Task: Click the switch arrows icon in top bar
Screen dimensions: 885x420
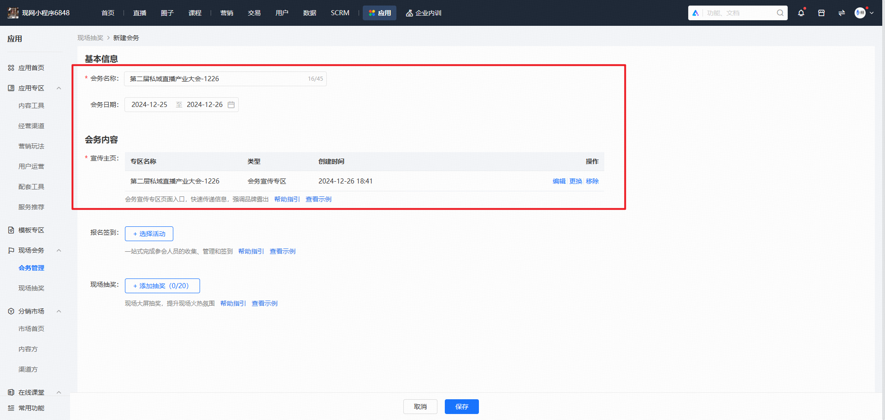Action: [842, 13]
